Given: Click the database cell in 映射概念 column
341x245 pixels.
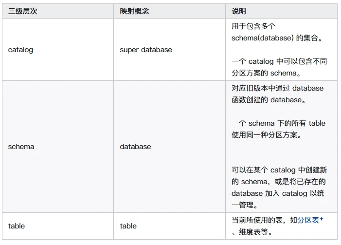Looking at the screenshot, I should point(135,147).
